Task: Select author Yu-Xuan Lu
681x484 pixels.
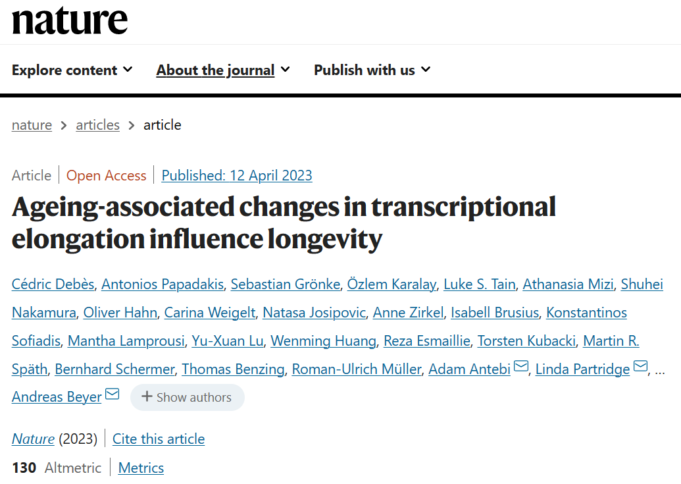Action: click(228, 341)
